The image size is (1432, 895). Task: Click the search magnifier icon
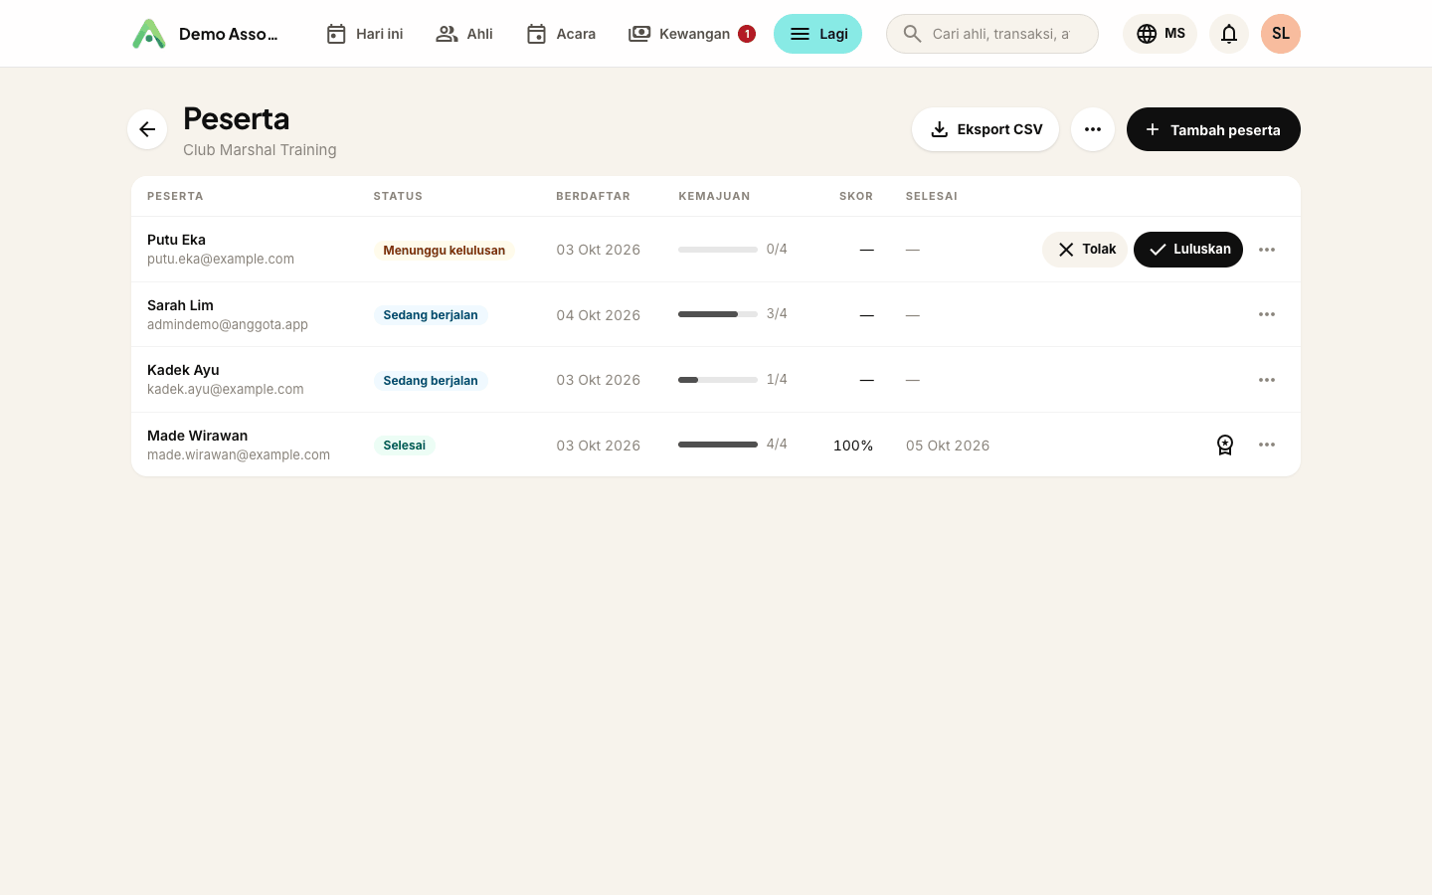pos(912,34)
